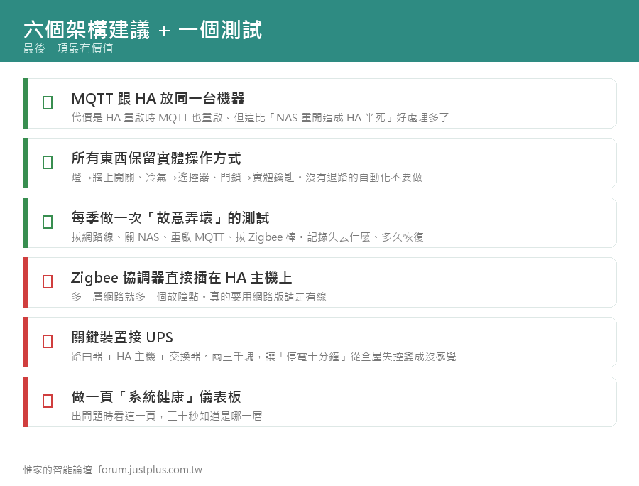
Task: Check the red box for Zigbee 協調器直接插在 HA 主機上
Action: pos(48,281)
